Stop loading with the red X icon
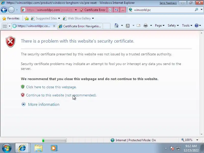Image resolution: width=204 pixels, height=153 pixels. pyautogui.click(x=123, y=10)
